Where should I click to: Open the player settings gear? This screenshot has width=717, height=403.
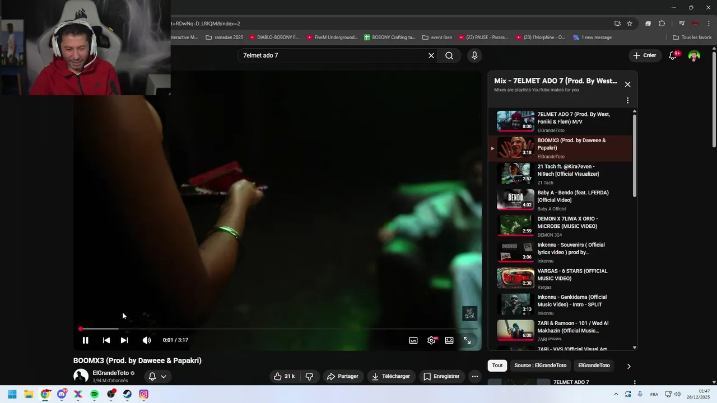coord(431,340)
